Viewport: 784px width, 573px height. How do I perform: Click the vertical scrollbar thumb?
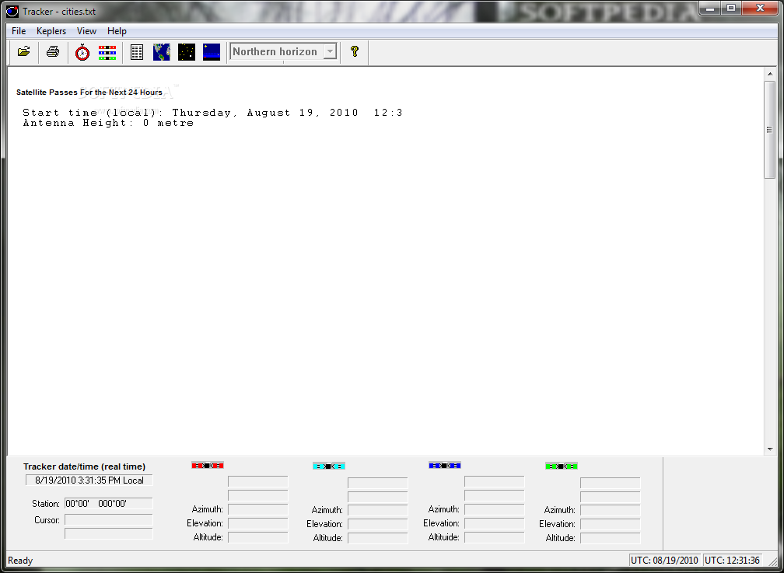[x=769, y=130]
